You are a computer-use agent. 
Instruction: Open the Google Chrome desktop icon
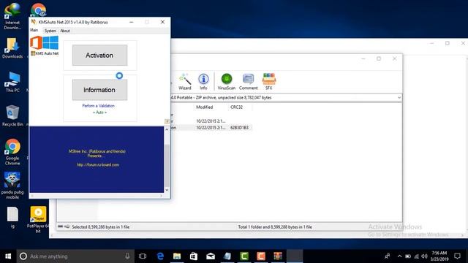pyautogui.click(x=12, y=152)
